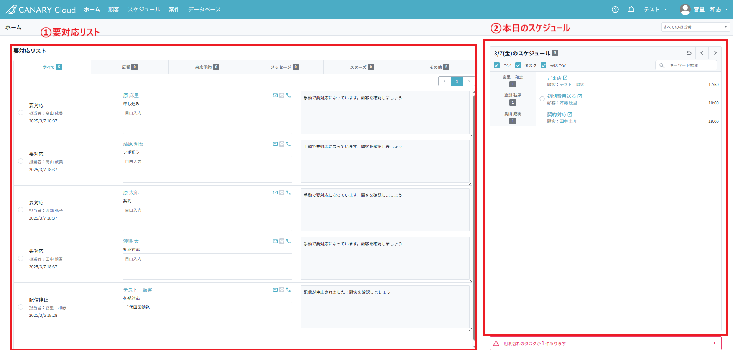Expand the 宮里 和志 user menu arrow

(x=726, y=10)
